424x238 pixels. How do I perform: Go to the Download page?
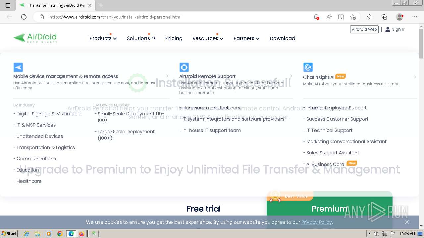pyautogui.click(x=282, y=38)
